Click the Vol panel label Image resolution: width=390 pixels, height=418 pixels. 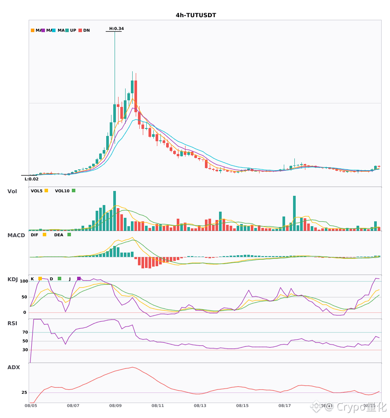[x=12, y=191]
